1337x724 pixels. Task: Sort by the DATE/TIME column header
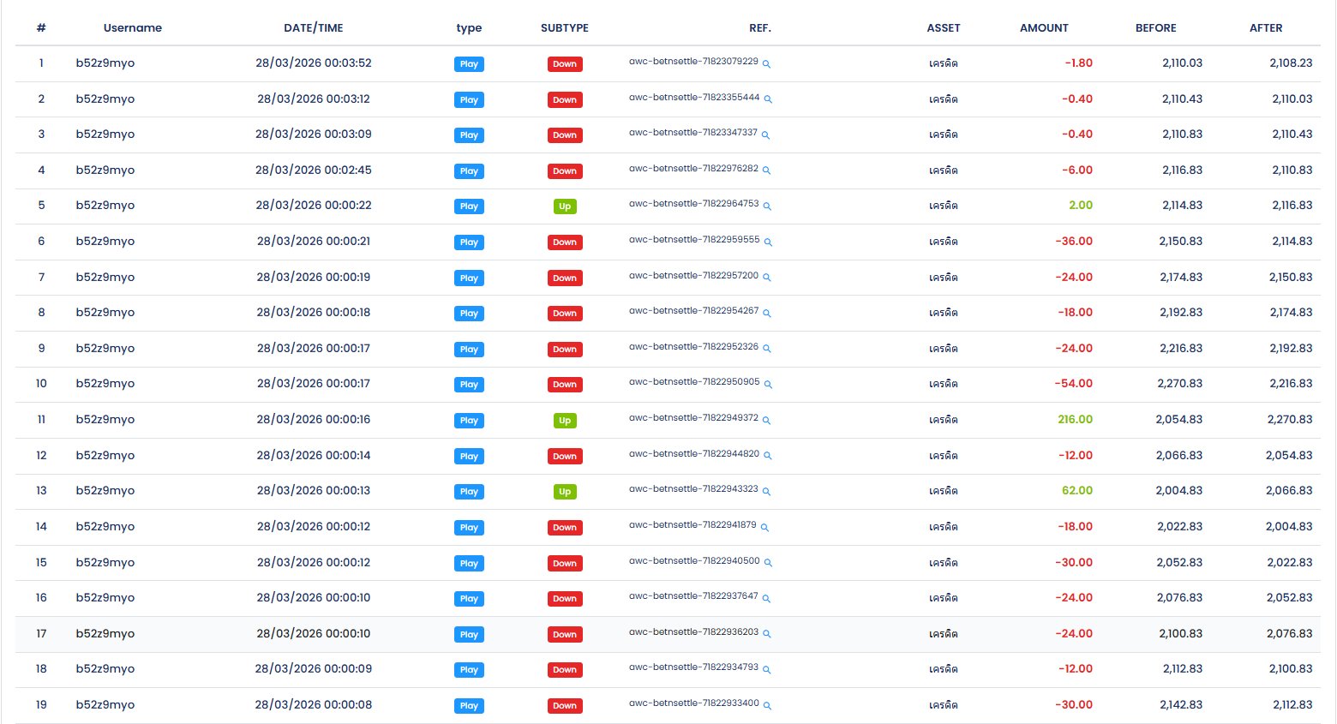pos(313,28)
